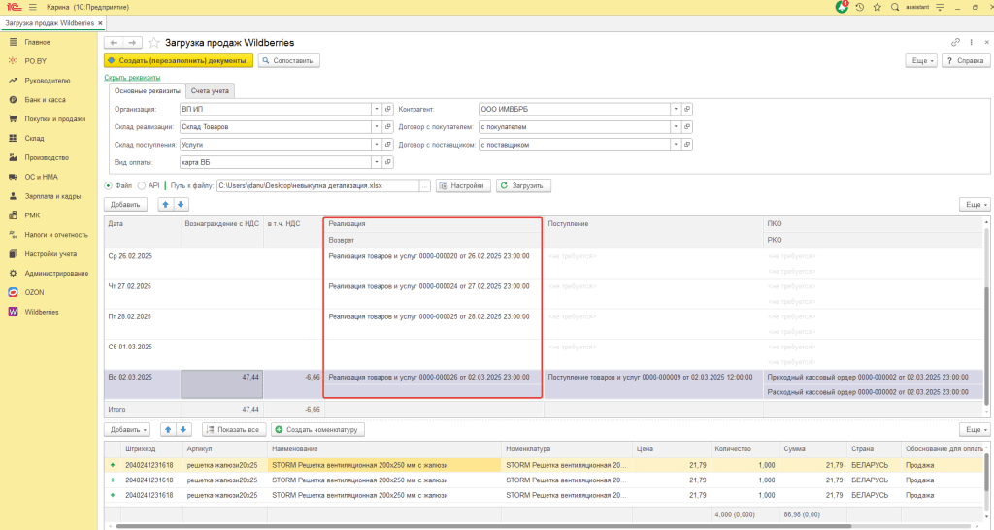Open Wildberries section in sidebar
Viewport: 994px width, 530px height.
41,312
